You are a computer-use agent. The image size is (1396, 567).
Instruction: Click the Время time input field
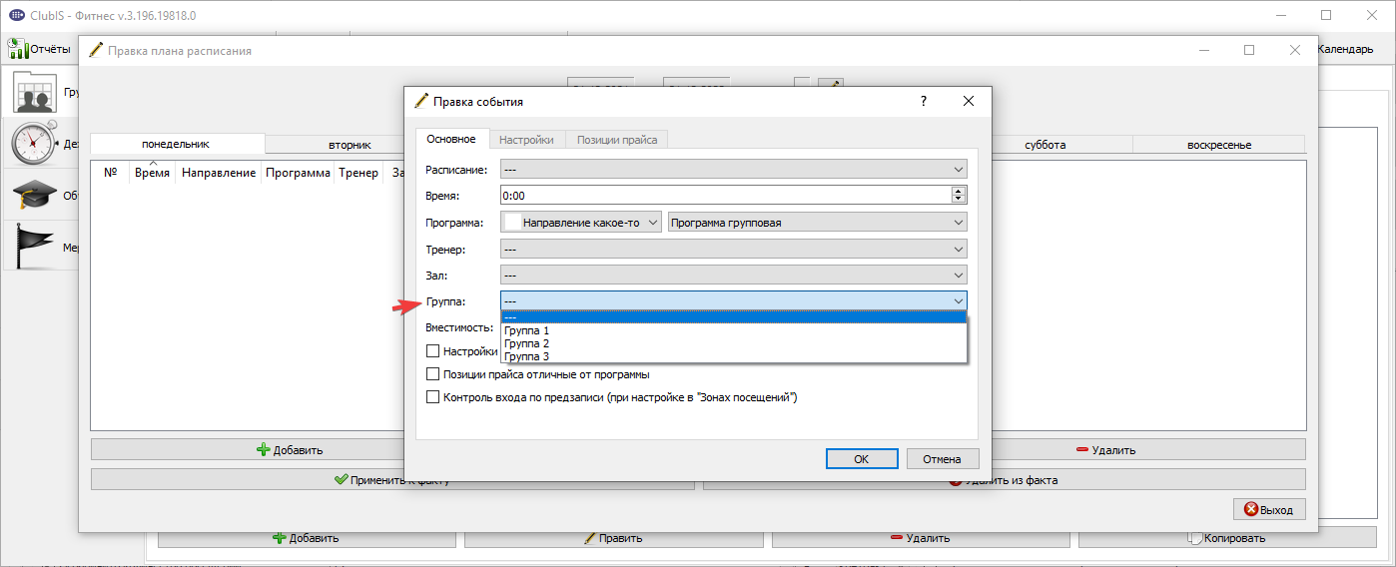click(726, 196)
